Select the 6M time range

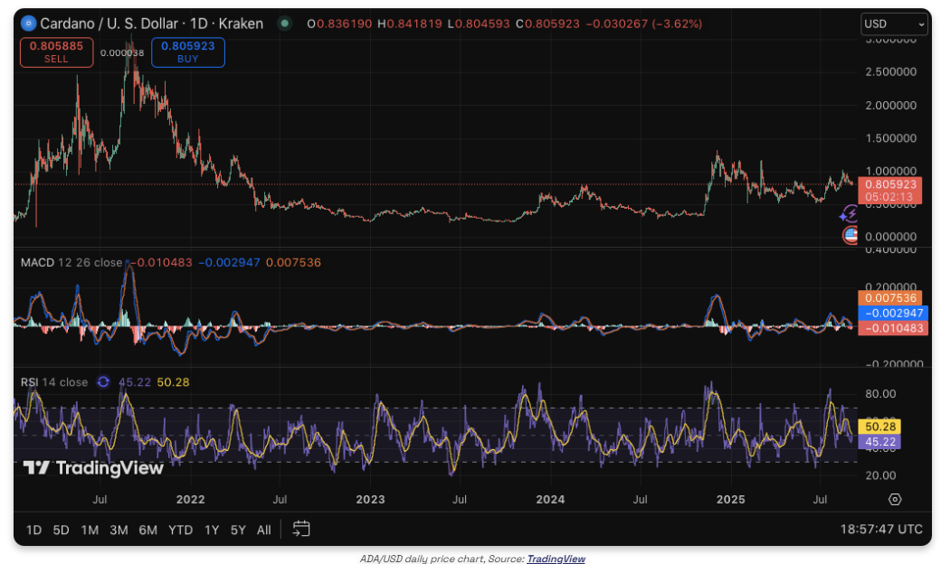(147, 530)
